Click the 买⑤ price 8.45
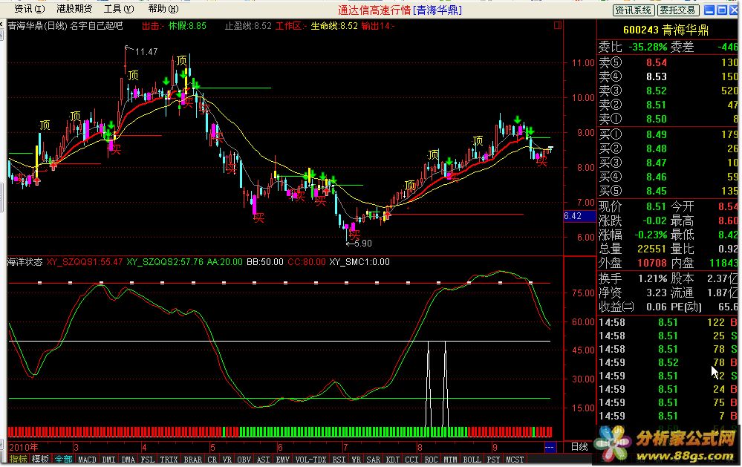The image size is (742, 467). click(x=657, y=191)
